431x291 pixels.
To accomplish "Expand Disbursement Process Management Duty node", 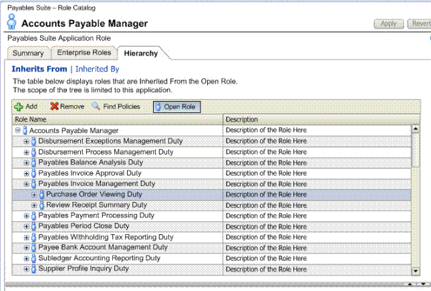I will coord(26,153).
